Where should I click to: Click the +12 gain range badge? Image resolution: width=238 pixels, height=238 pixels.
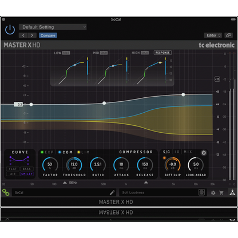[217, 79]
